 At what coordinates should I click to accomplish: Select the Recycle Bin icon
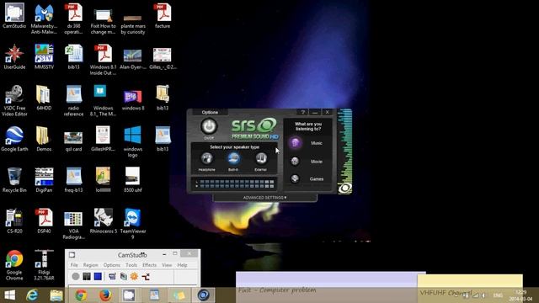(14, 179)
